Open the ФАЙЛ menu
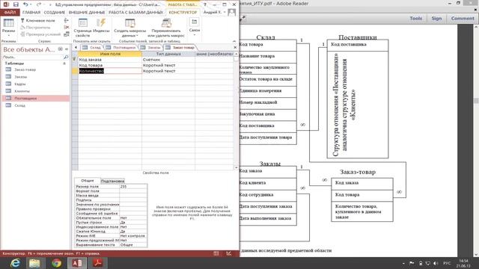Screen dimensions: 479x269 click(10, 12)
